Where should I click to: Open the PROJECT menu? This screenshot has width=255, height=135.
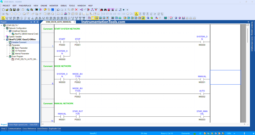tap(6, 6)
